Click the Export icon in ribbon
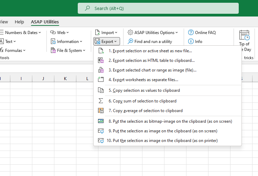This screenshot has height=176, width=258. click(x=97, y=41)
